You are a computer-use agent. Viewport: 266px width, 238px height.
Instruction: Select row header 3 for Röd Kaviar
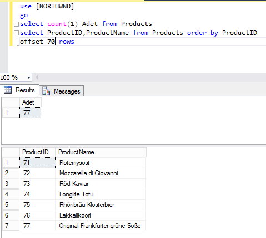click(11, 184)
